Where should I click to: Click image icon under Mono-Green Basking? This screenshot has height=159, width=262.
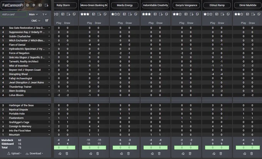[94, 14]
